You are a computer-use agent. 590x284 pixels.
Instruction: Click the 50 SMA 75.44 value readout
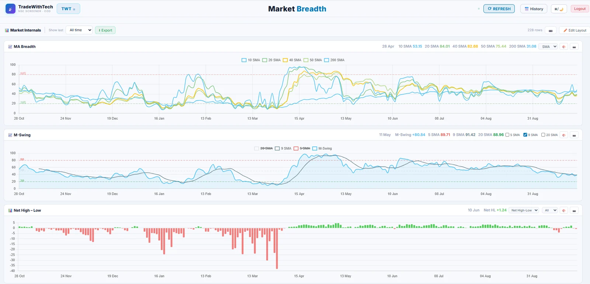[493, 46]
